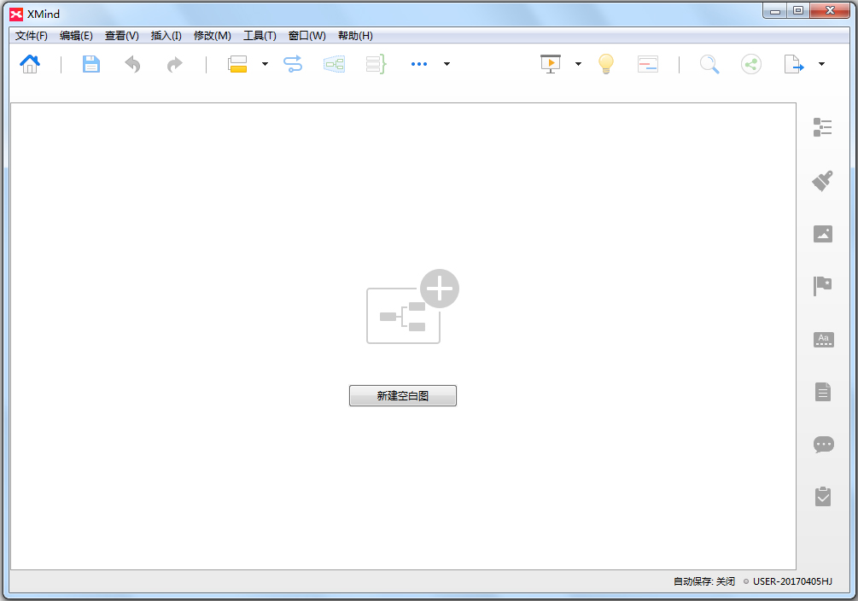Open the Task Info clipboard panel
The width and height of the screenshot is (858, 601).
pyautogui.click(x=822, y=496)
